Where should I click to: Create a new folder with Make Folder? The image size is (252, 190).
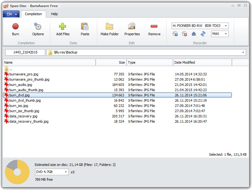(109, 29)
